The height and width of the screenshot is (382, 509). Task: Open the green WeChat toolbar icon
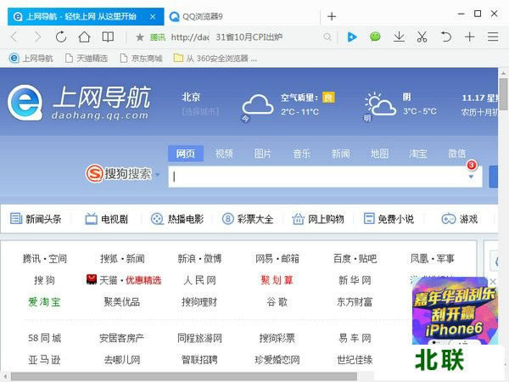[375, 37]
